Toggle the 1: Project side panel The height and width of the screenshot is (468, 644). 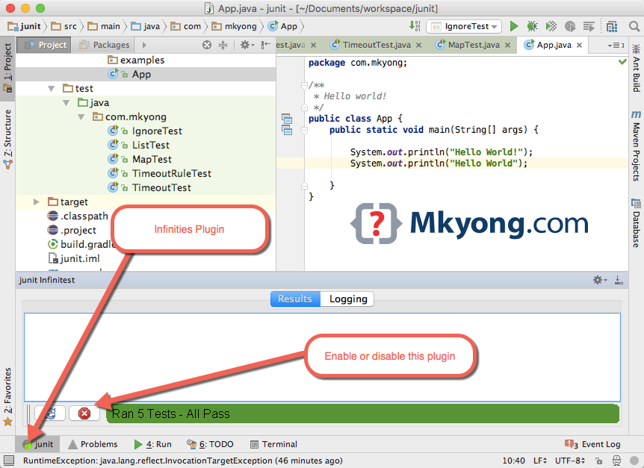(7, 68)
